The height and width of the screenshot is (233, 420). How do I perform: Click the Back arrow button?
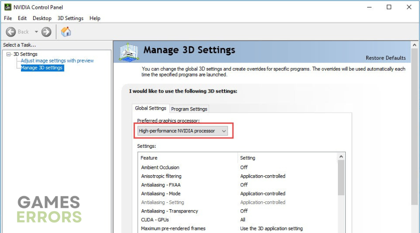click(11, 32)
